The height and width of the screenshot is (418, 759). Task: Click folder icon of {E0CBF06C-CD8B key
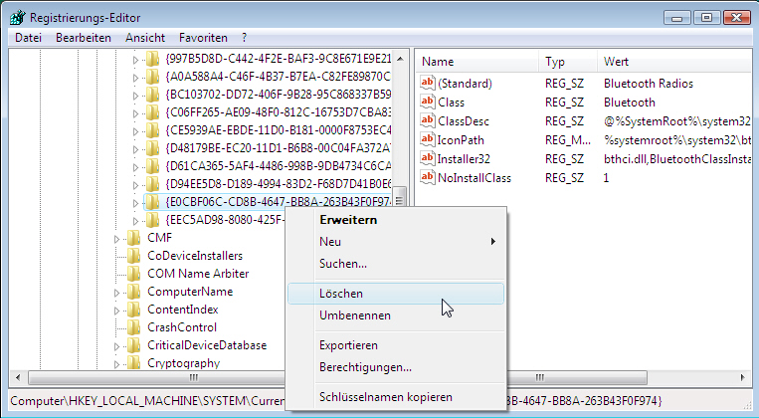pyautogui.click(x=152, y=202)
